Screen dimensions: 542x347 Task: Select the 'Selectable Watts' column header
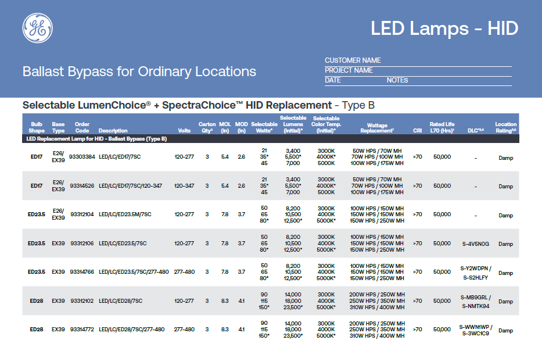[264, 127]
